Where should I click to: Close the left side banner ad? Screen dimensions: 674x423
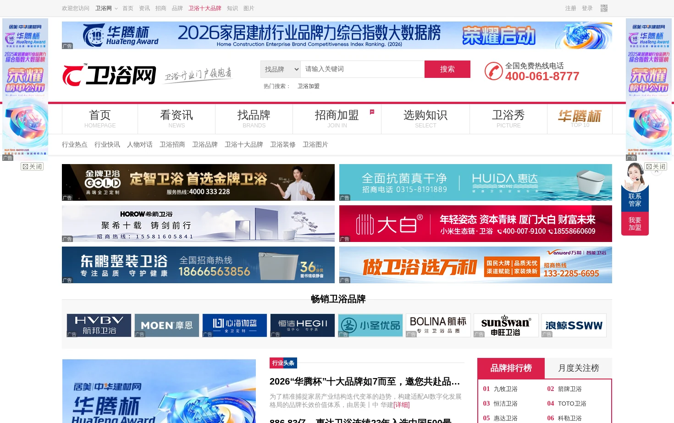coord(32,166)
